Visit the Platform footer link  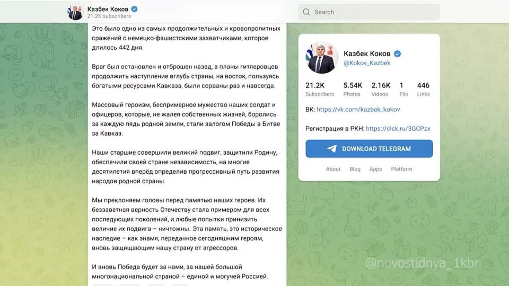[x=401, y=169]
